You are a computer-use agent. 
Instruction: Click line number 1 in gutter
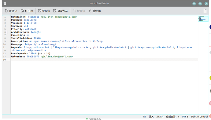[5, 17]
